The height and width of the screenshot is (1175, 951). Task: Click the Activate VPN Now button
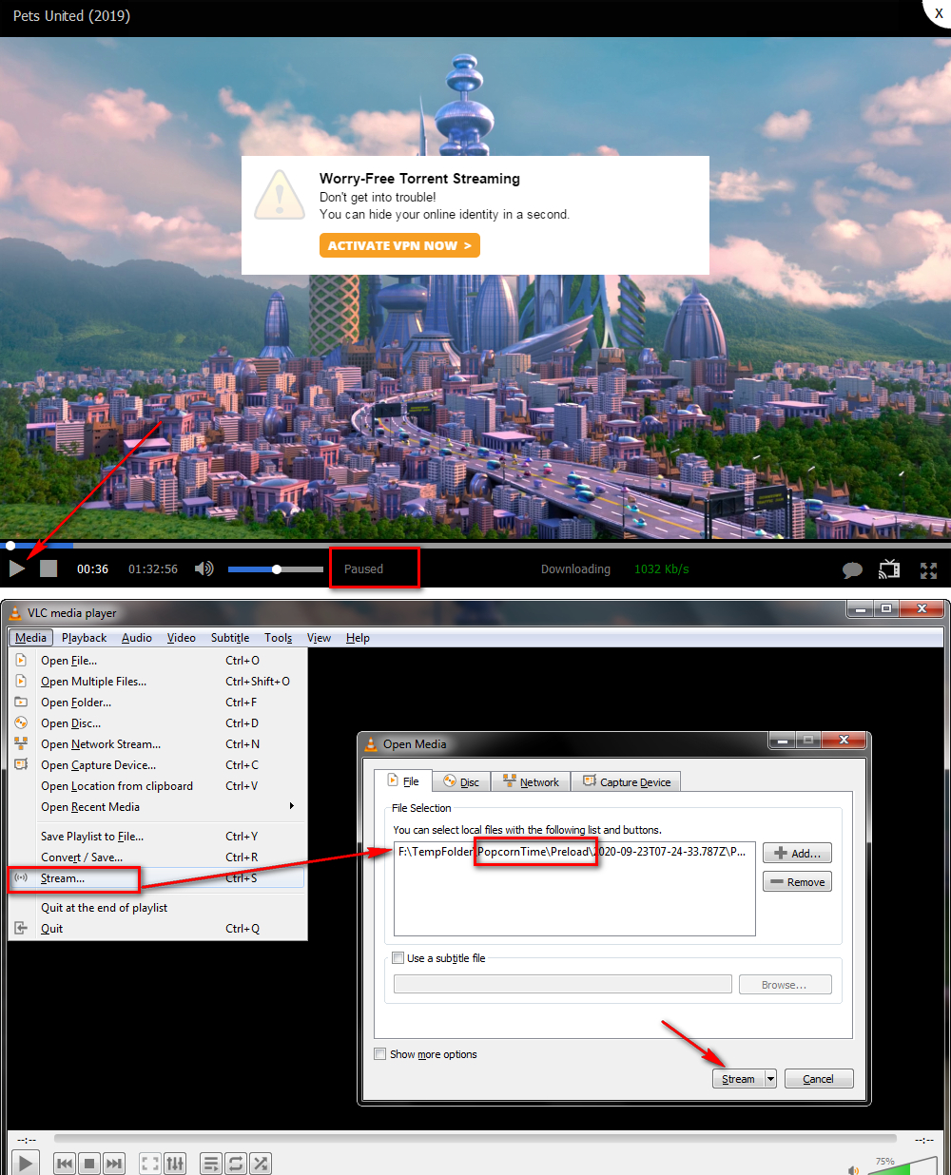(x=399, y=245)
